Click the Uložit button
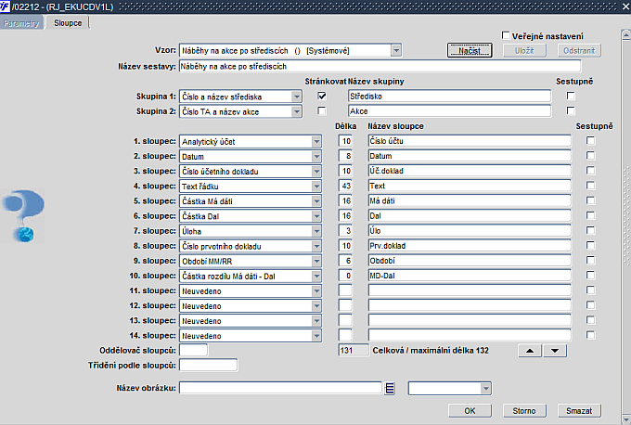The image size is (631, 425). [x=524, y=51]
